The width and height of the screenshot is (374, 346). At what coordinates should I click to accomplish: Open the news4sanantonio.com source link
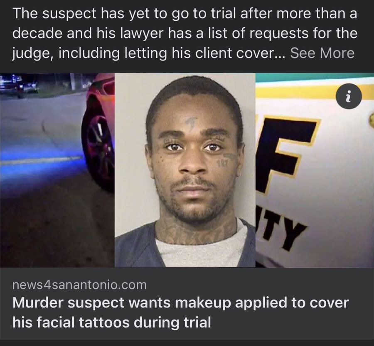coord(79,285)
